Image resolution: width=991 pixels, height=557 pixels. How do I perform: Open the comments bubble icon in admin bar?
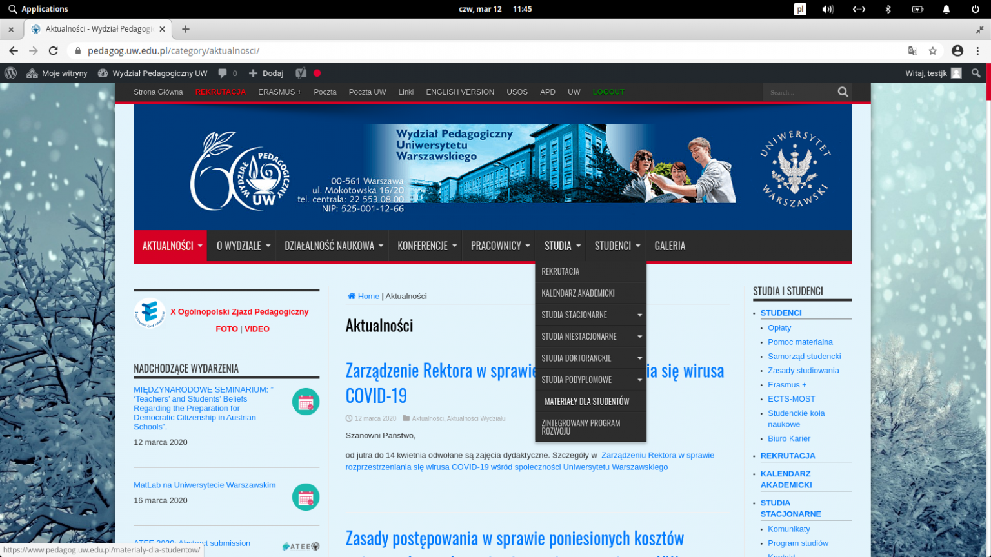(x=223, y=73)
